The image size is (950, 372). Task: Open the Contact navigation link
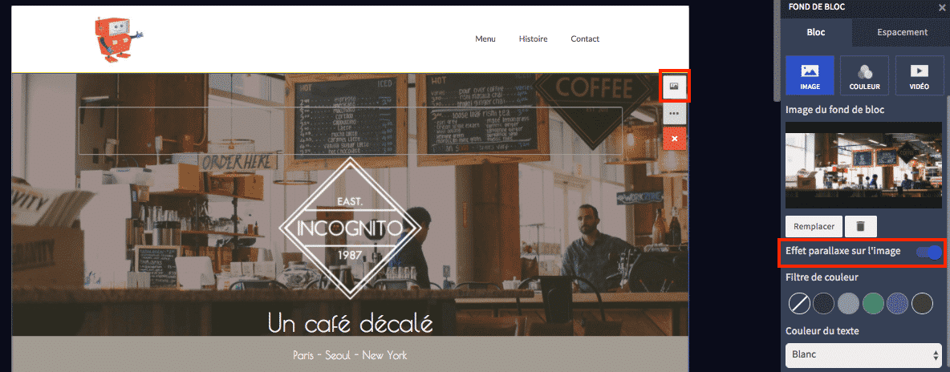click(585, 38)
